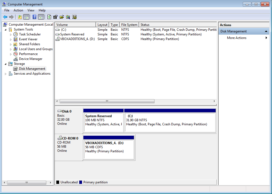This screenshot has height=194, width=272.
Task: Open Event Viewer from the tree
Action: (x=28, y=39)
